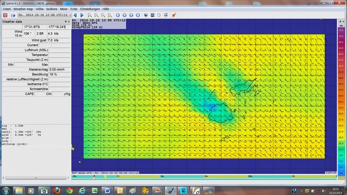The width and height of the screenshot is (347, 195).
Task: Click the 75.0 kts color scale entry
Action: pos(341,30)
